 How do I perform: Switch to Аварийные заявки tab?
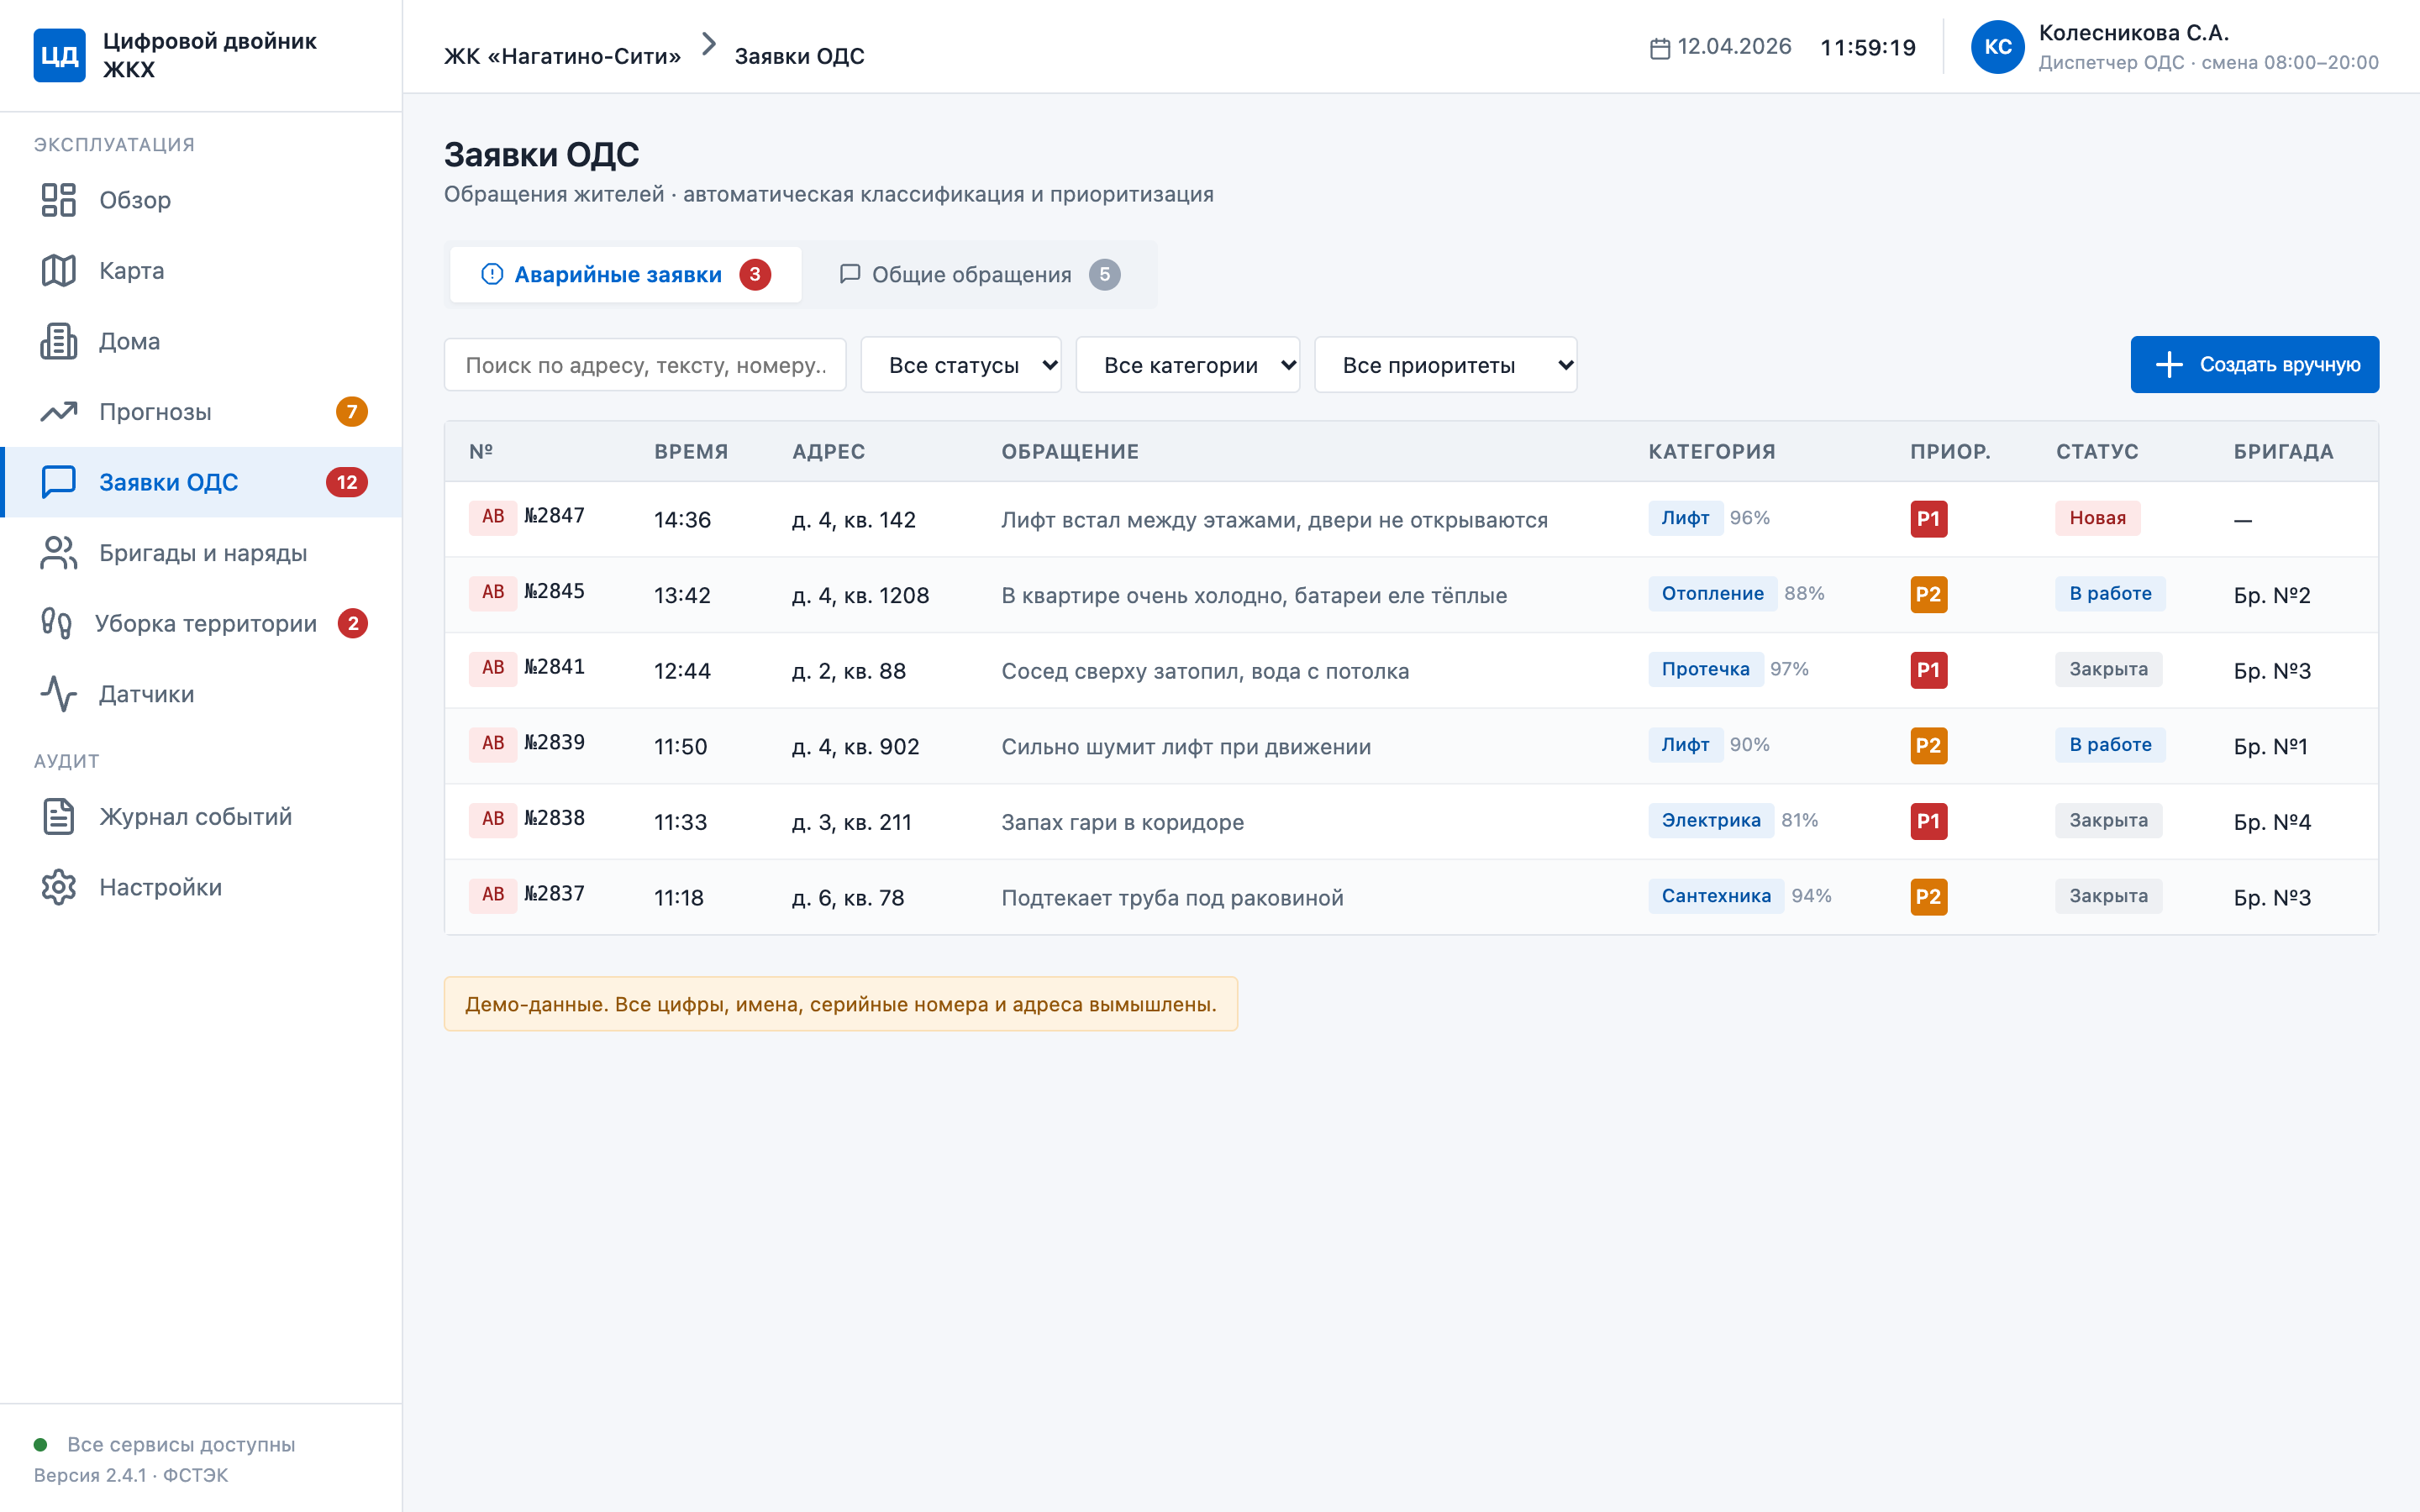tap(626, 275)
